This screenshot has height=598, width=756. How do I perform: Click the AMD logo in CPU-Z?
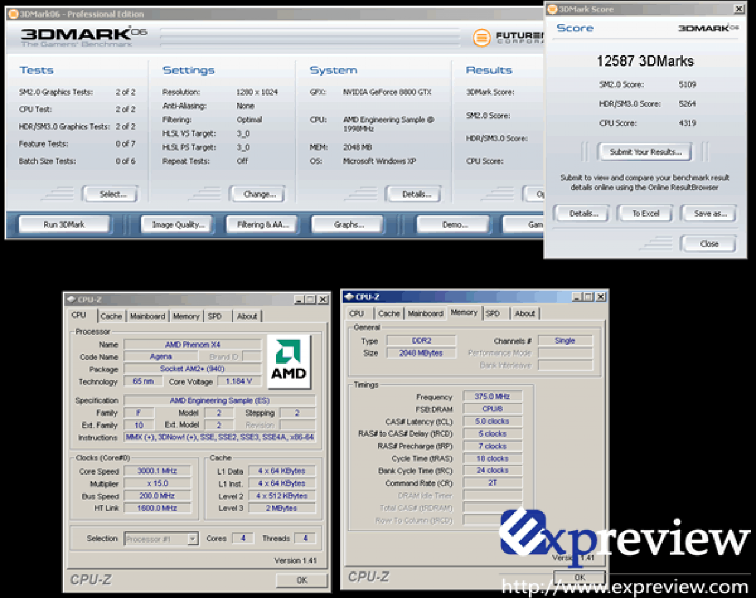tap(289, 362)
